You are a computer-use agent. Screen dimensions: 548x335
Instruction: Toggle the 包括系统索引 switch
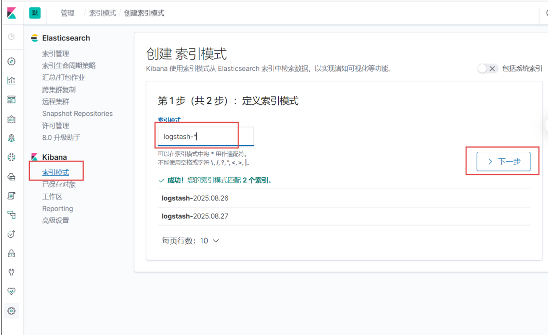(487, 68)
